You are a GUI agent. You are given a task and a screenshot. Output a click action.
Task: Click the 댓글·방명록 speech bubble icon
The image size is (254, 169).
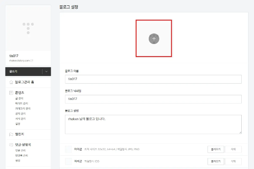pyautogui.click(x=11, y=145)
